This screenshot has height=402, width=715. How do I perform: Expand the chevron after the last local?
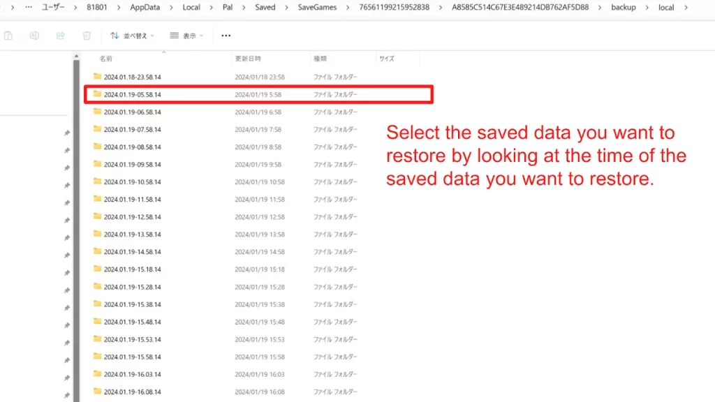point(686,7)
